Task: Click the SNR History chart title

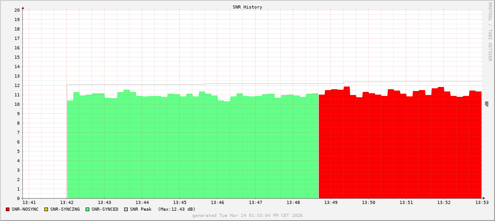Action: 247,7
